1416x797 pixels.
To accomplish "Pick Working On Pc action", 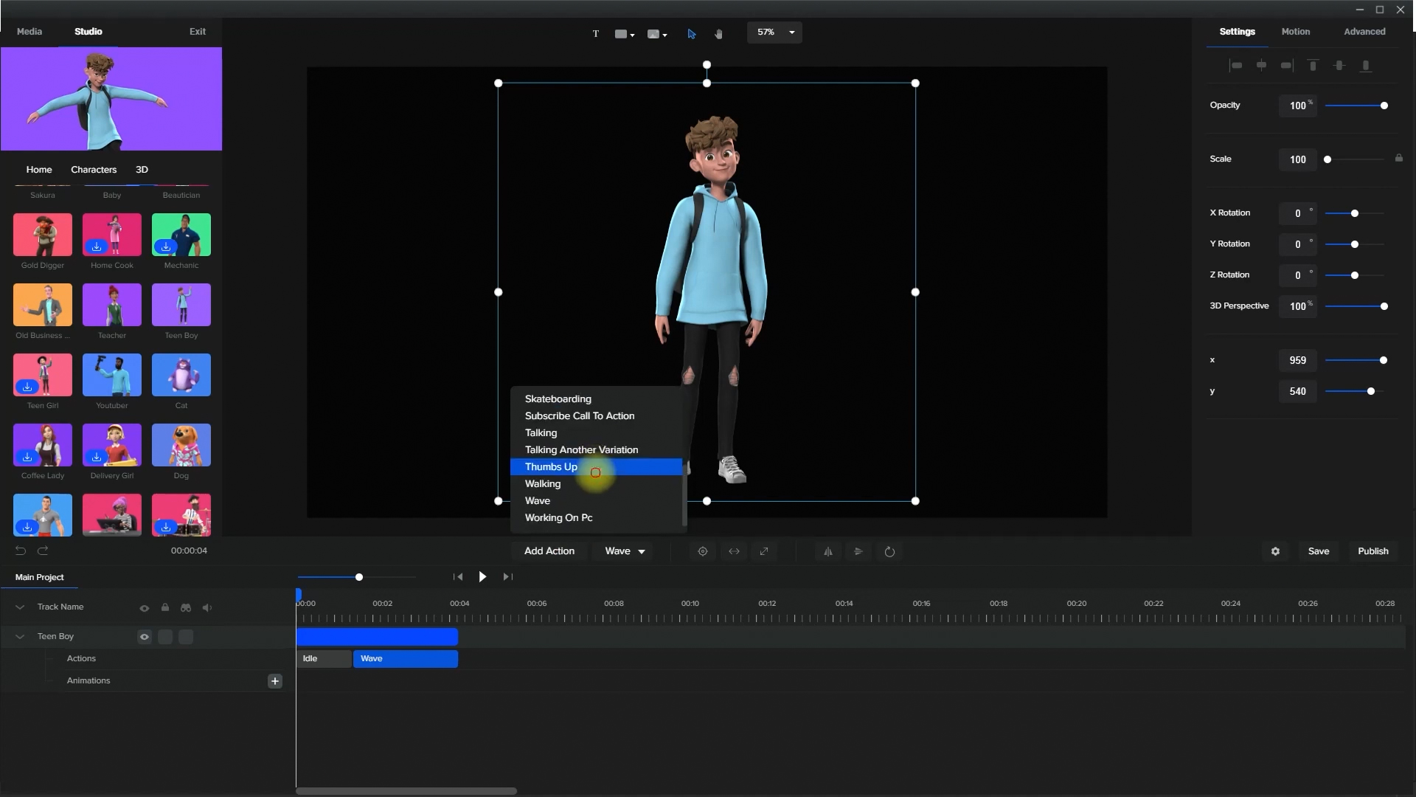I will (x=596, y=518).
